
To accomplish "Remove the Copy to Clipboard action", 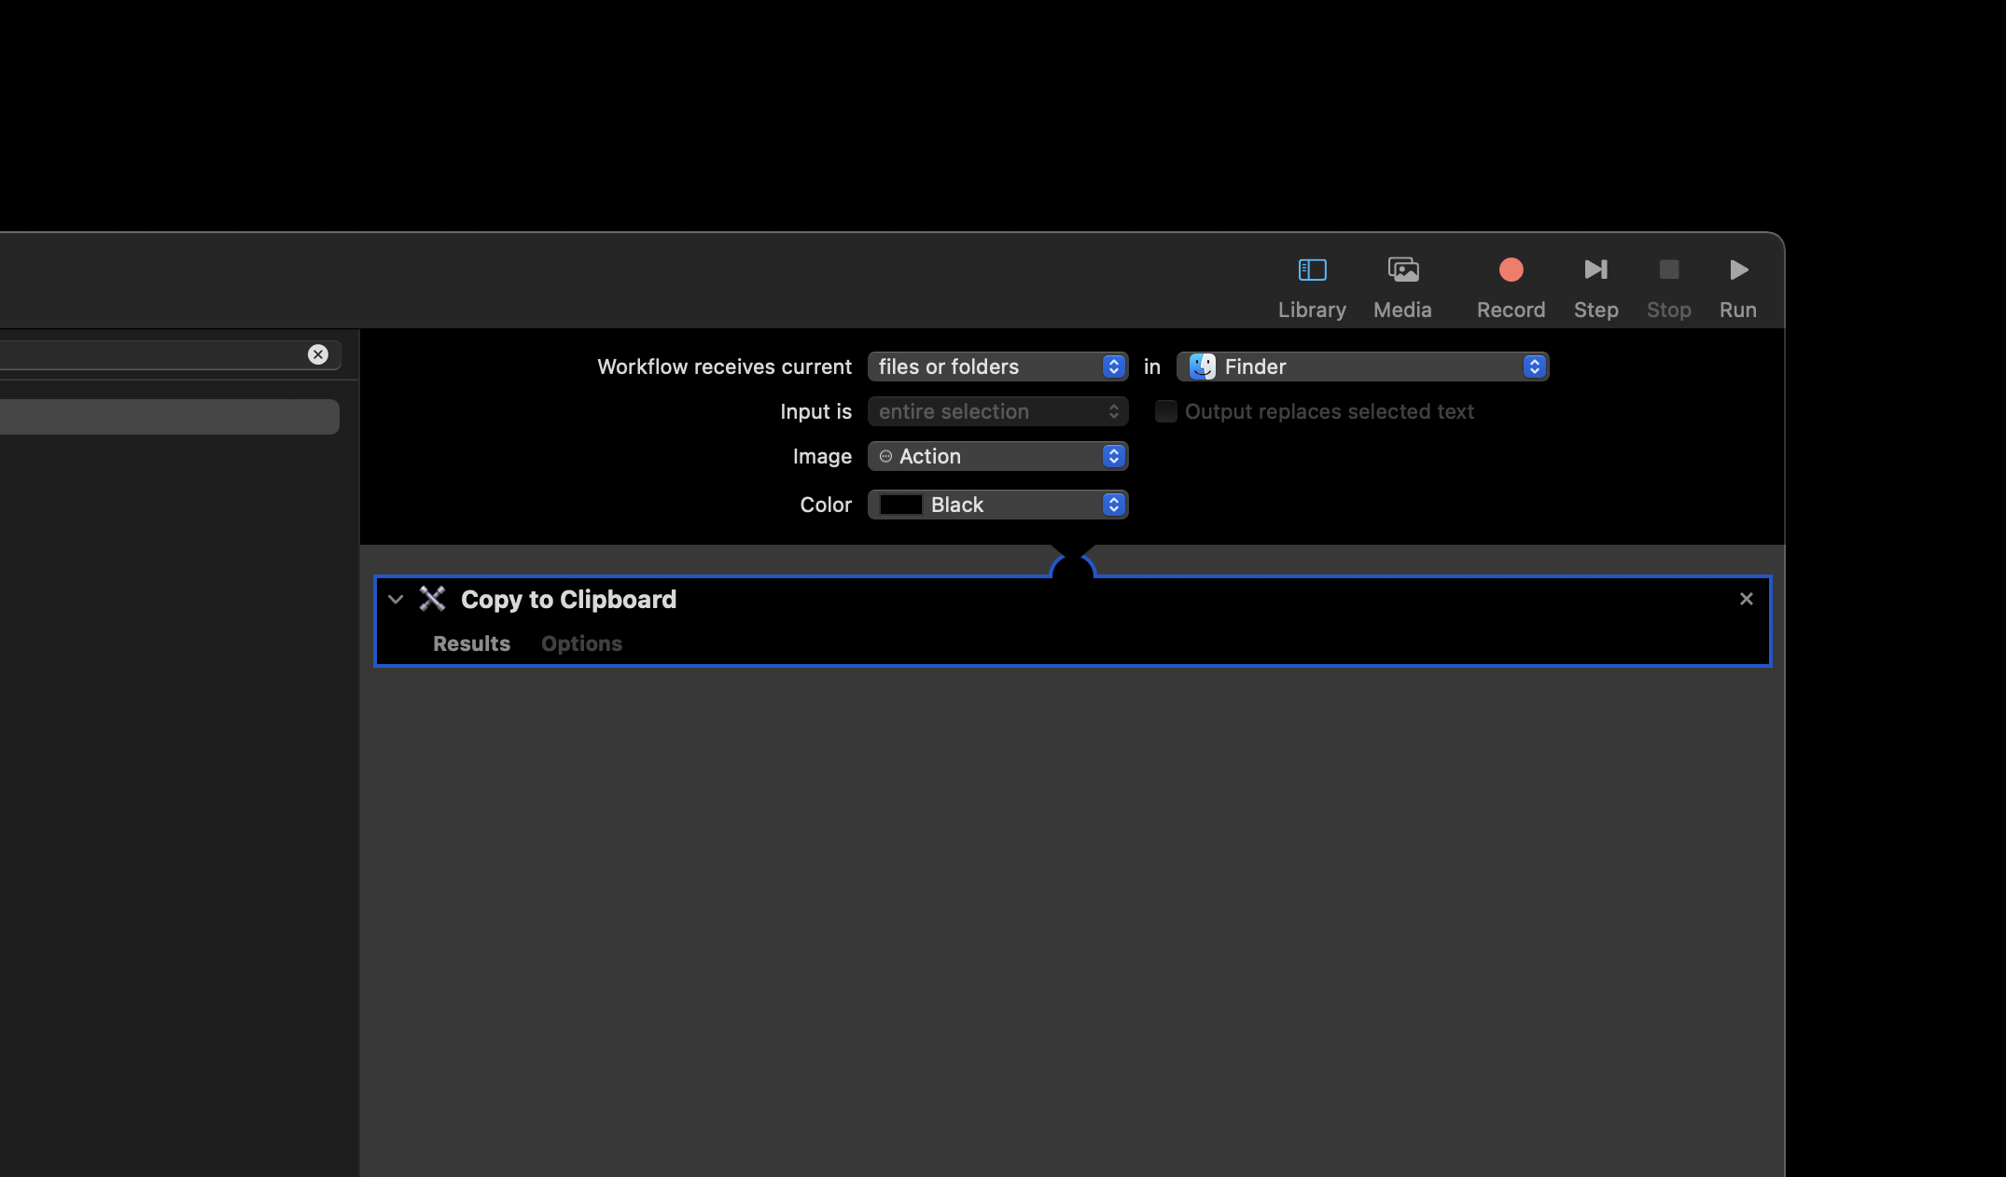I will point(1747,599).
